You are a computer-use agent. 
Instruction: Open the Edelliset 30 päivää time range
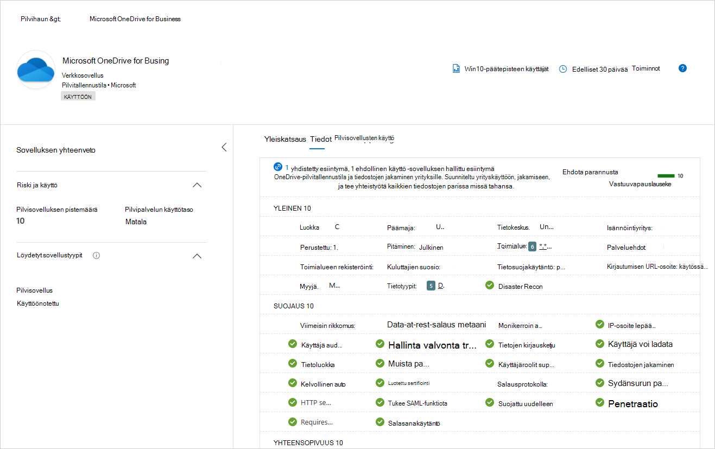pyautogui.click(x=600, y=69)
